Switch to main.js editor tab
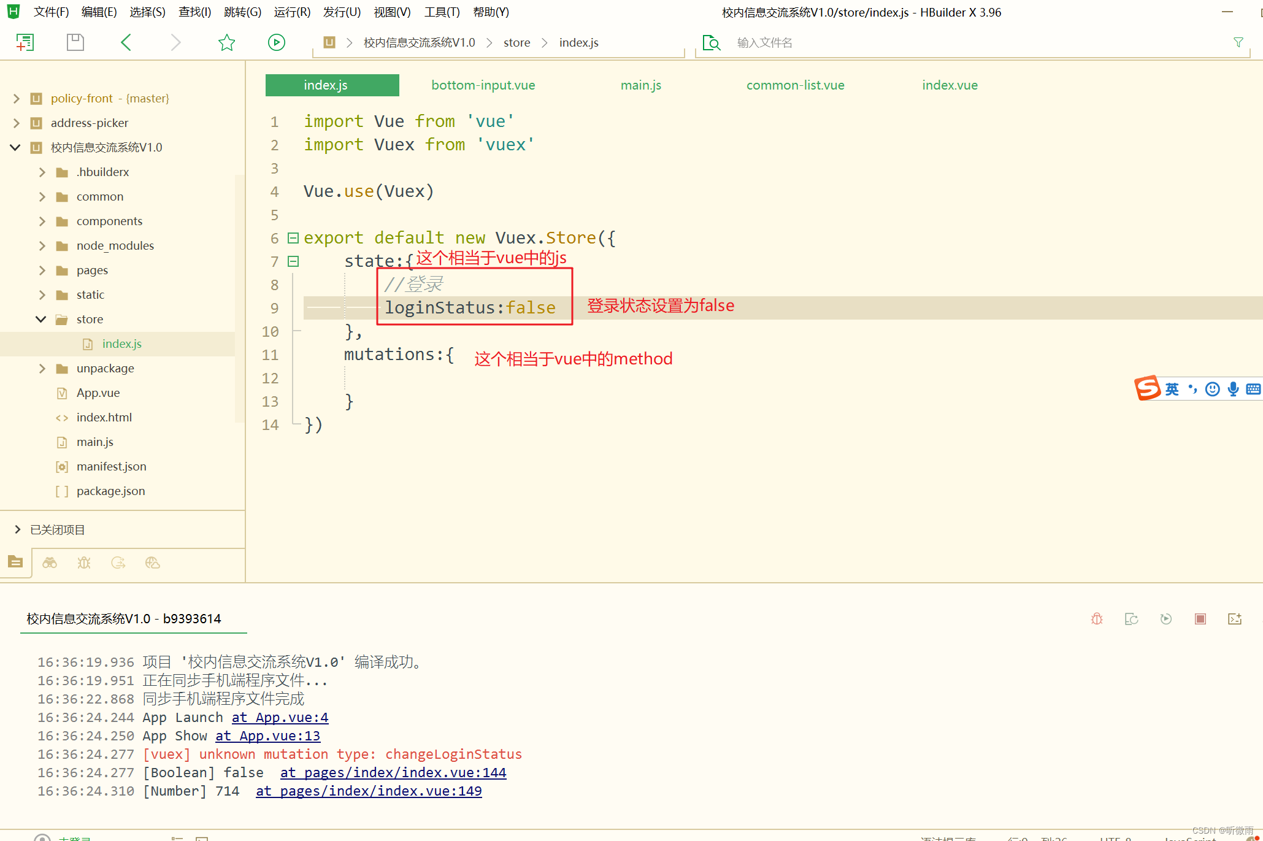This screenshot has height=841, width=1263. point(641,85)
